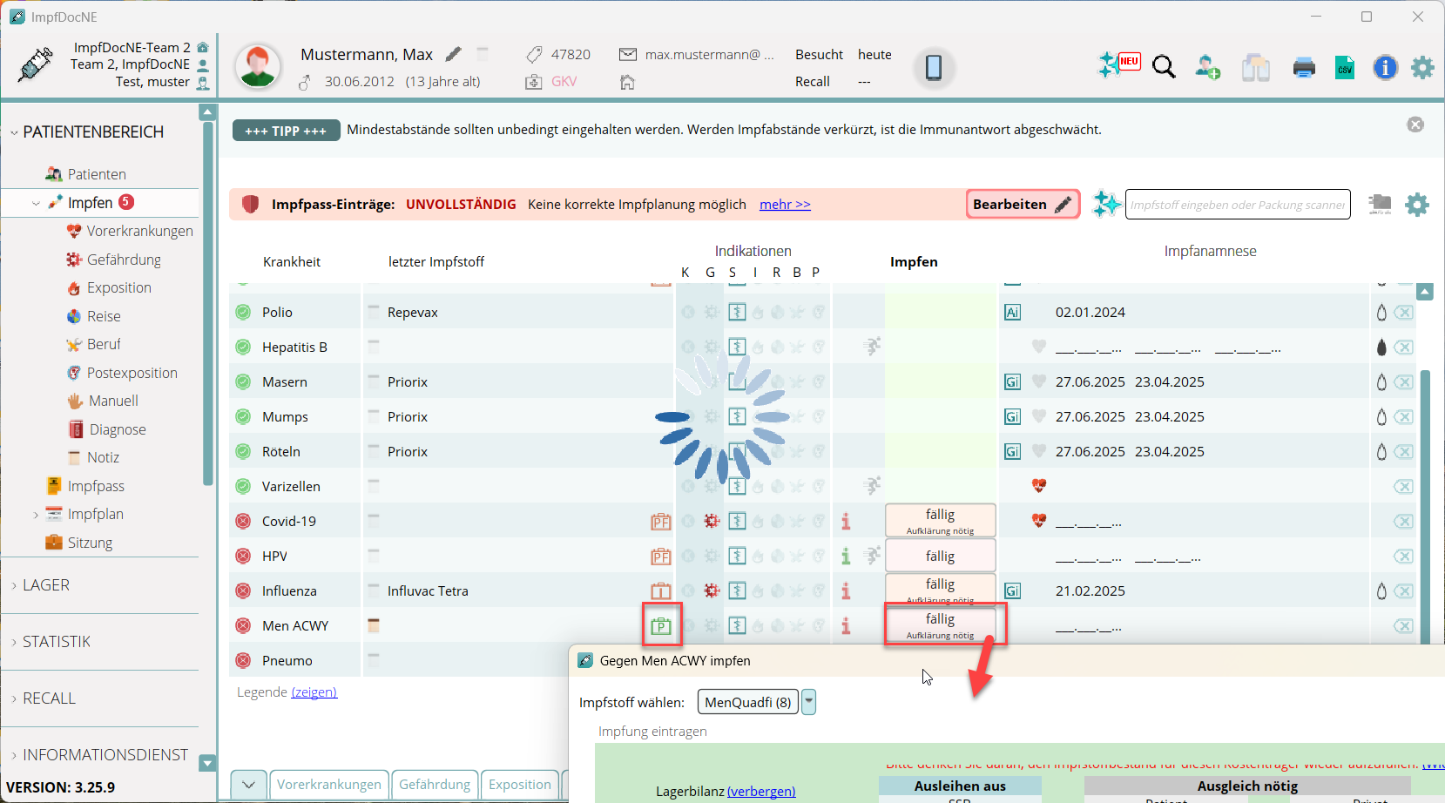Toggle the heart icon in Masern row
The width and height of the screenshot is (1445, 803).
[1038, 381]
